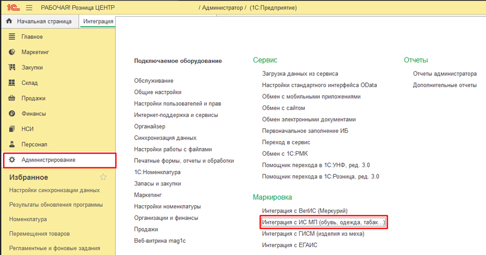The image size is (486, 255).
Task: Click the home icon on Начальная страница tab
Action: [9, 21]
